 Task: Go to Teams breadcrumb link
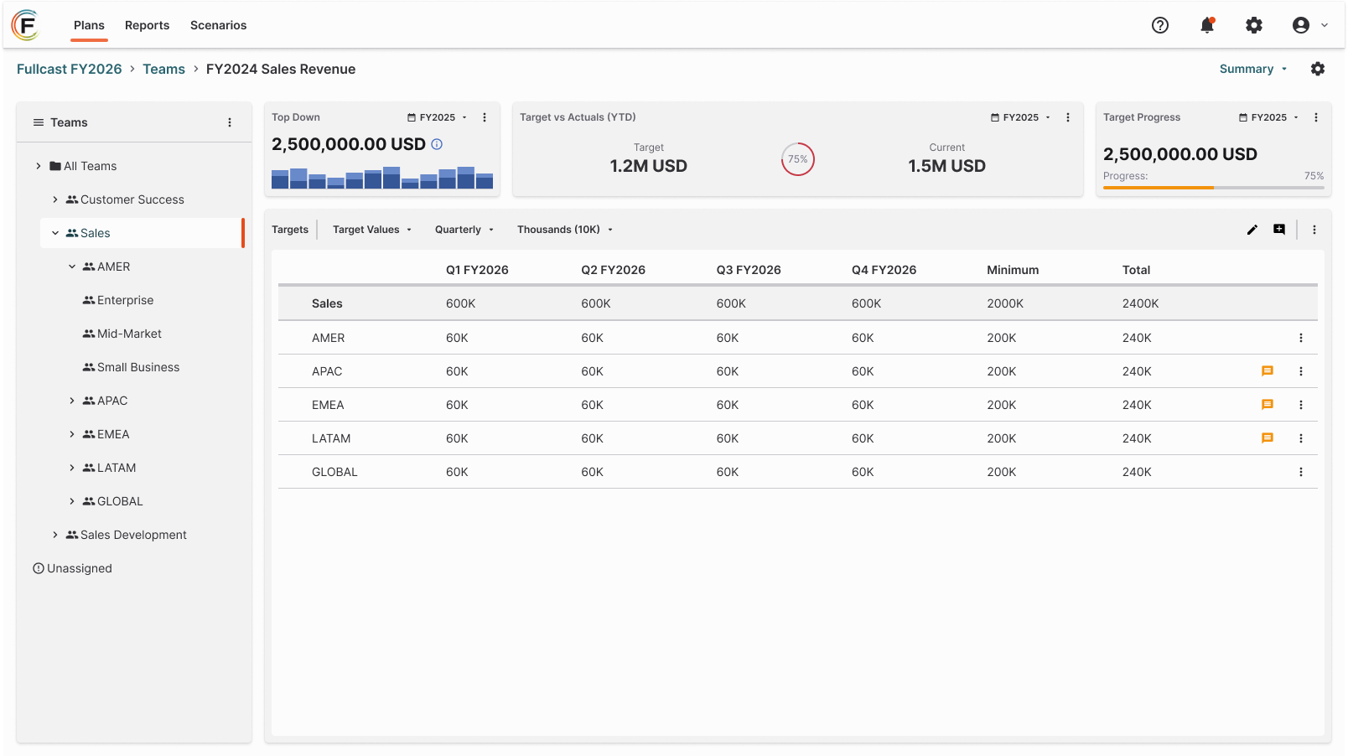pos(163,69)
